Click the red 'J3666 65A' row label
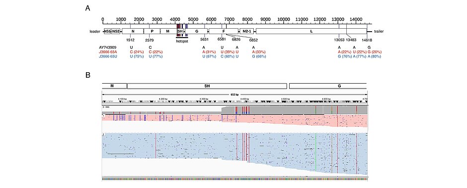The image size is (467, 188). (107, 52)
